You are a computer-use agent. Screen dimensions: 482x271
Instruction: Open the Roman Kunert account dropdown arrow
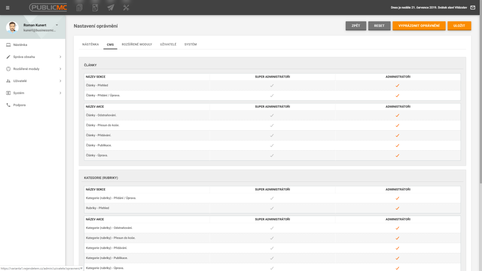point(57,25)
